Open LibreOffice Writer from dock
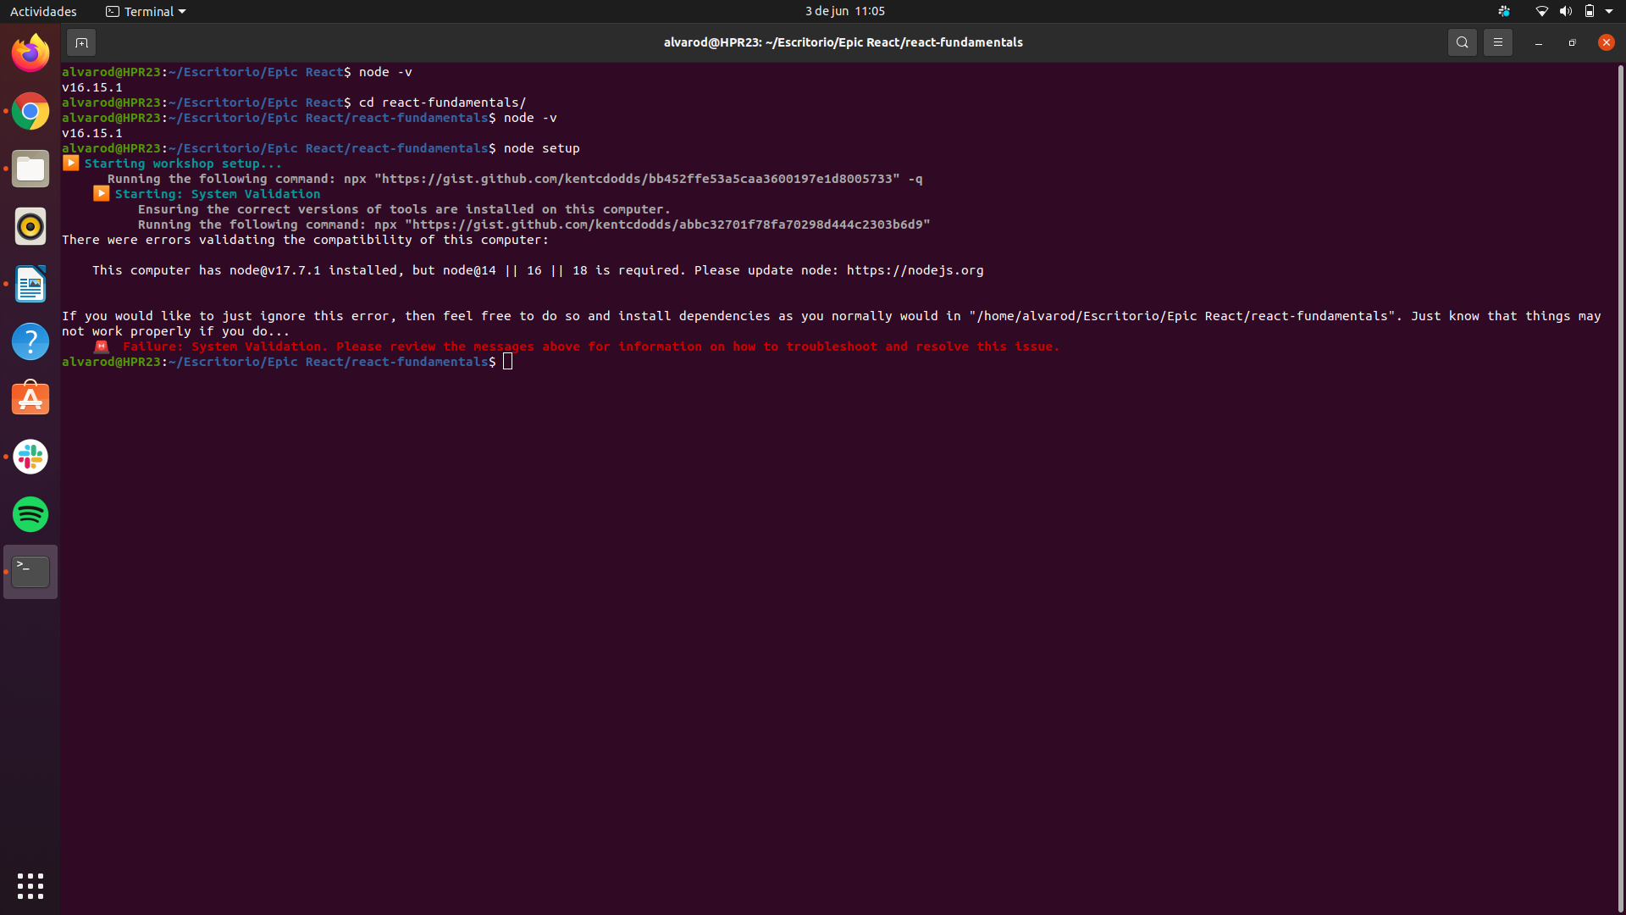 pyautogui.click(x=30, y=284)
